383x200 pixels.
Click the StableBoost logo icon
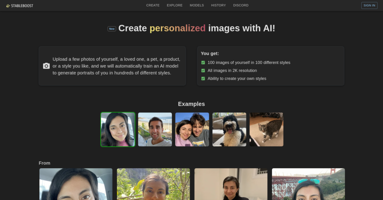tap(8, 6)
